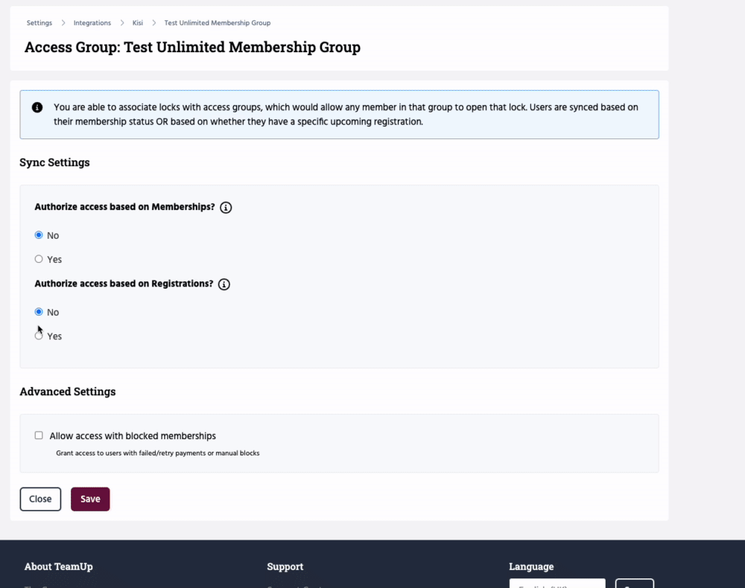Select No for Memberships-based access
The height and width of the screenshot is (588, 745).
coord(39,235)
